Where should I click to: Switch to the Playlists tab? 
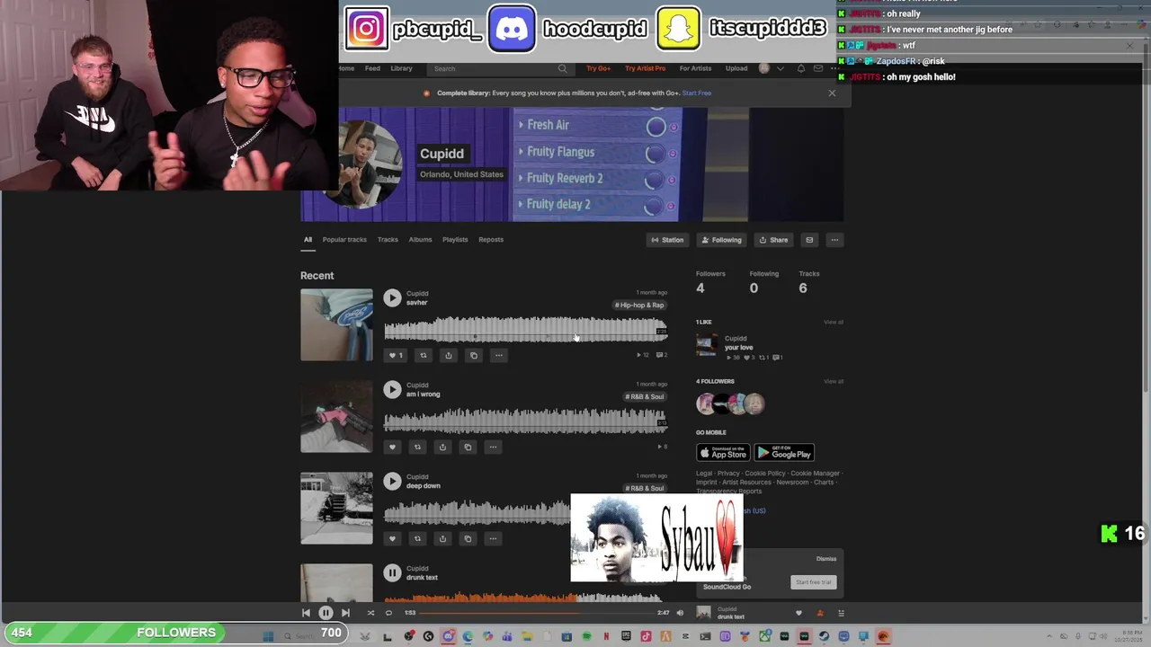[455, 240]
